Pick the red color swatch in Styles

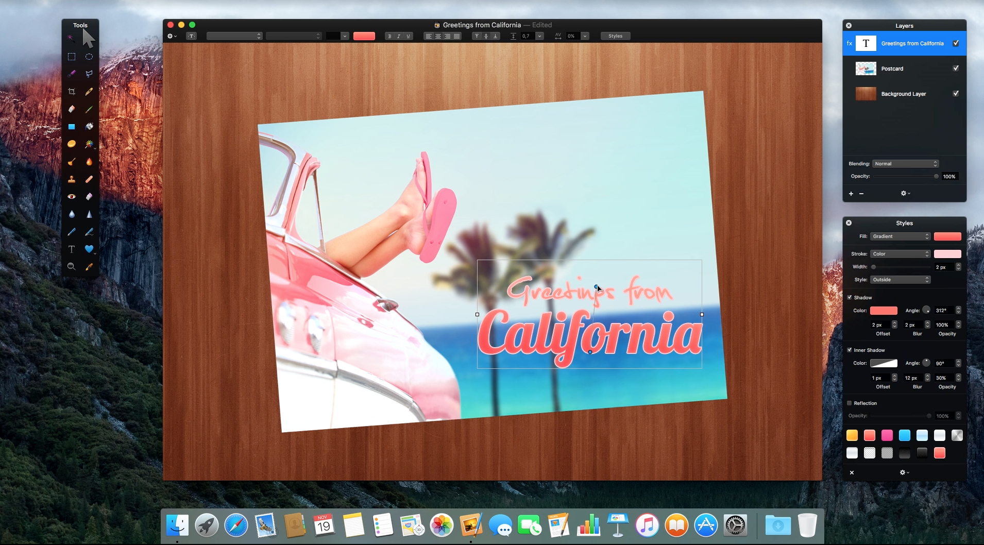pyautogui.click(x=869, y=435)
